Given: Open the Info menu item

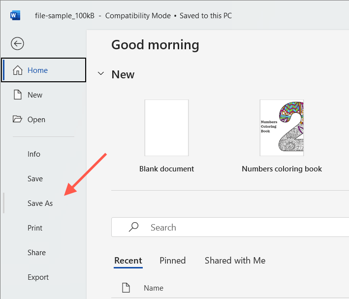Looking at the screenshot, I should pyautogui.click(x=34, y=154).
